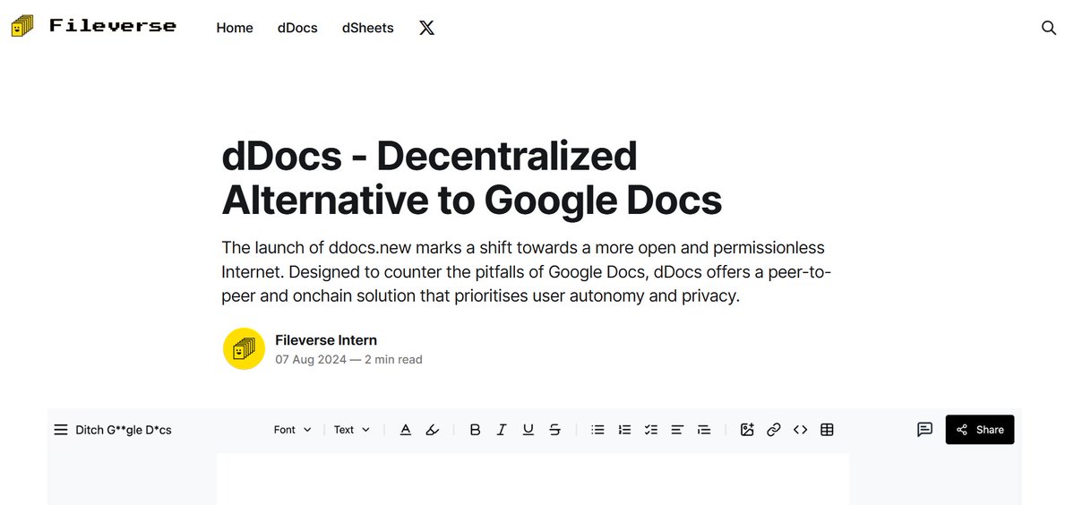Insert a numbered list
Screen dimensions: 1074x505
point(624,430)
